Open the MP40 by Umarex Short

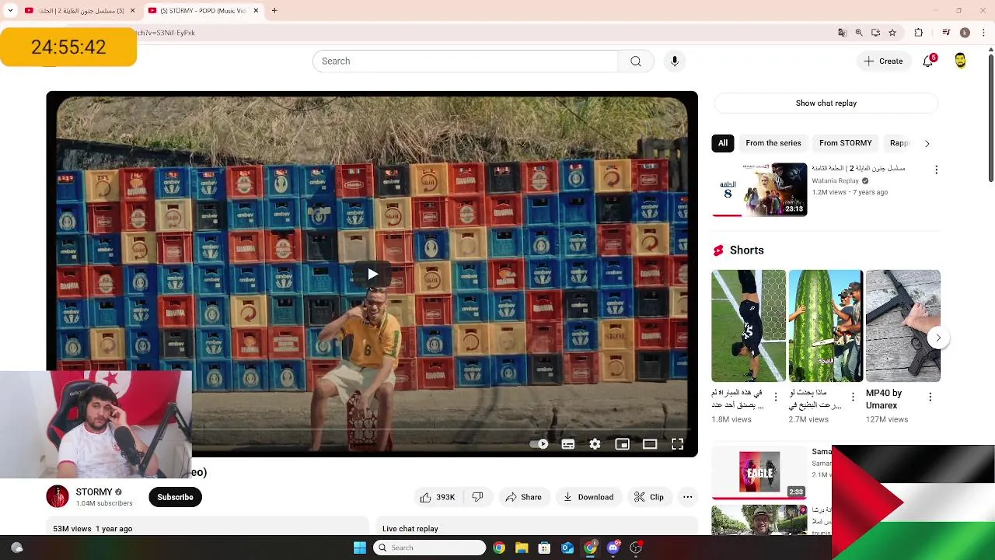coord(902,326)
